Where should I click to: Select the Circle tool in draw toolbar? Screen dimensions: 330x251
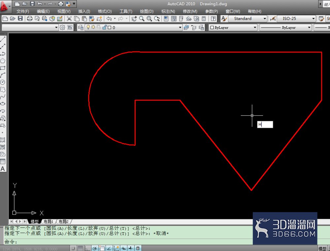click(x=3, y=82)
